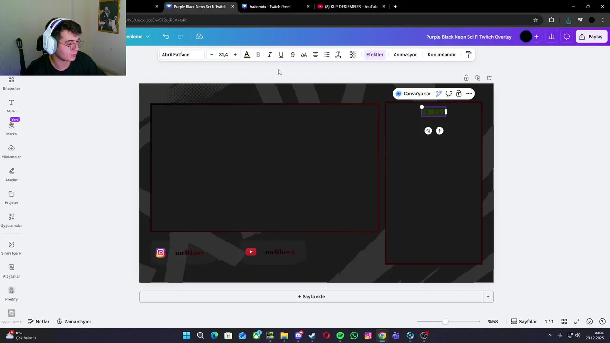The height and width of the screenshot is (343, 610).
Task: Open the Animasyon panel
Action: click(406, 55)
